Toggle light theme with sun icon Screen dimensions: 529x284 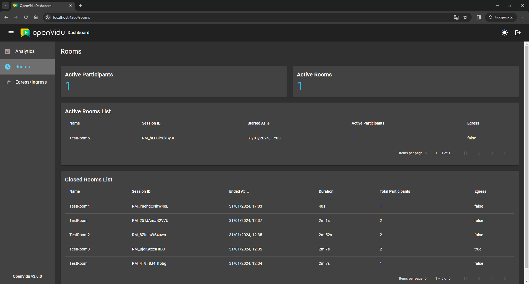[x=504, y=33]
